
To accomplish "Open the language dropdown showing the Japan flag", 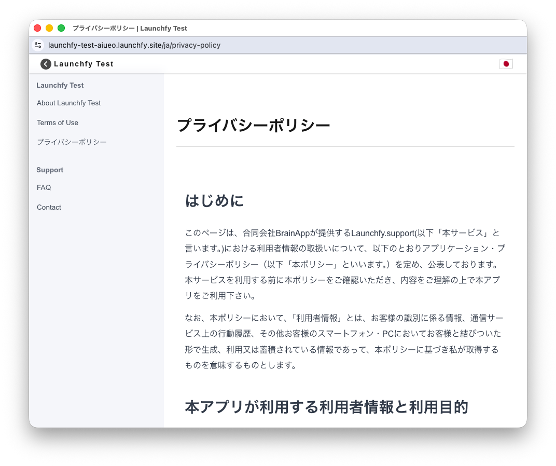I will pos(506,64).
